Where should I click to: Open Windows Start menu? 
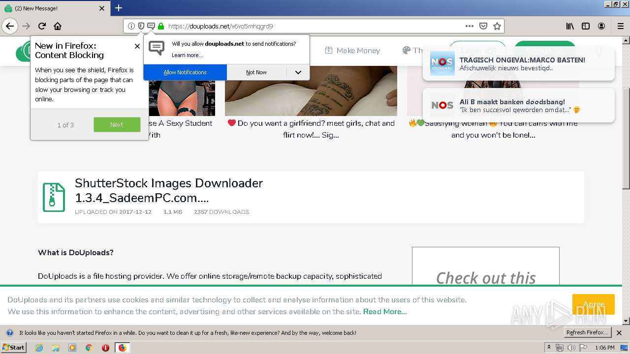[14, 347]
